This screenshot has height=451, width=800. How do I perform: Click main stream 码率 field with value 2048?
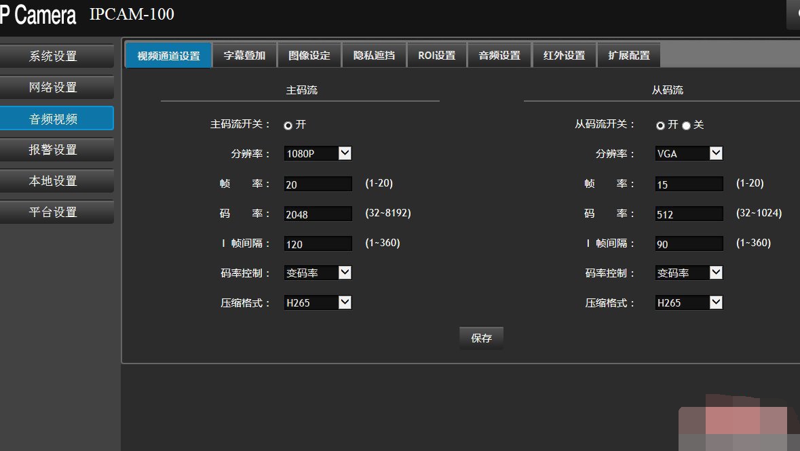pos(318,214)
